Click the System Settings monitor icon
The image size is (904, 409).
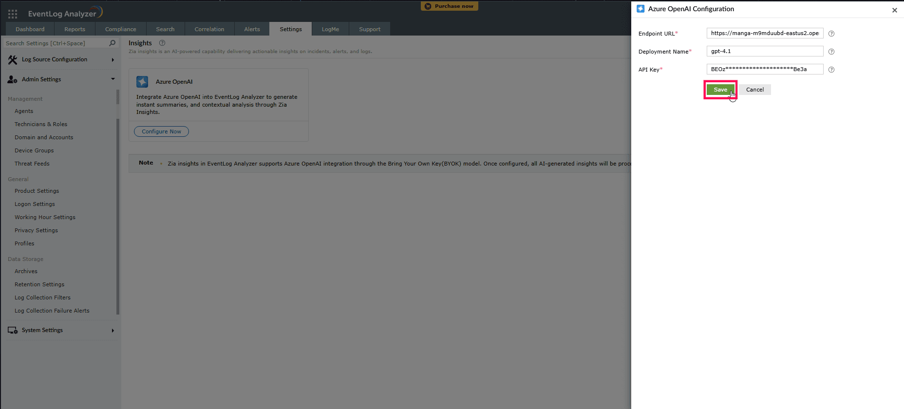pos(13,330)
